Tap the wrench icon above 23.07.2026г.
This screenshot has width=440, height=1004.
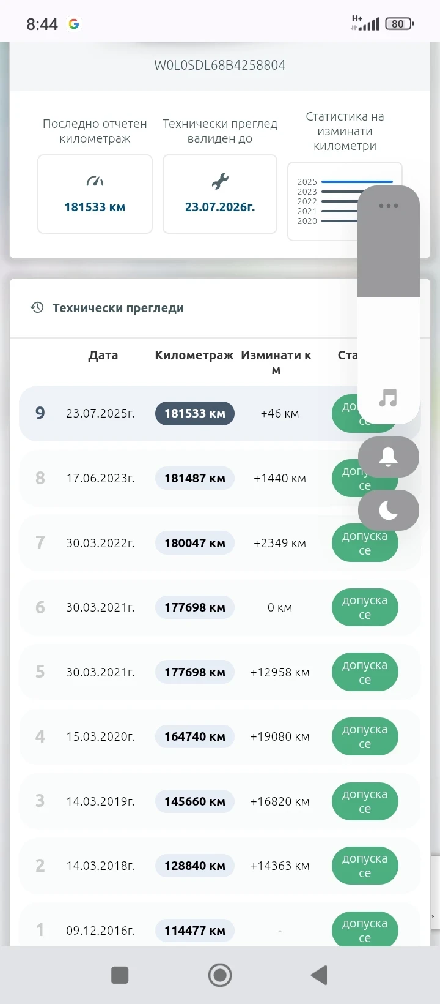point(220,181)
